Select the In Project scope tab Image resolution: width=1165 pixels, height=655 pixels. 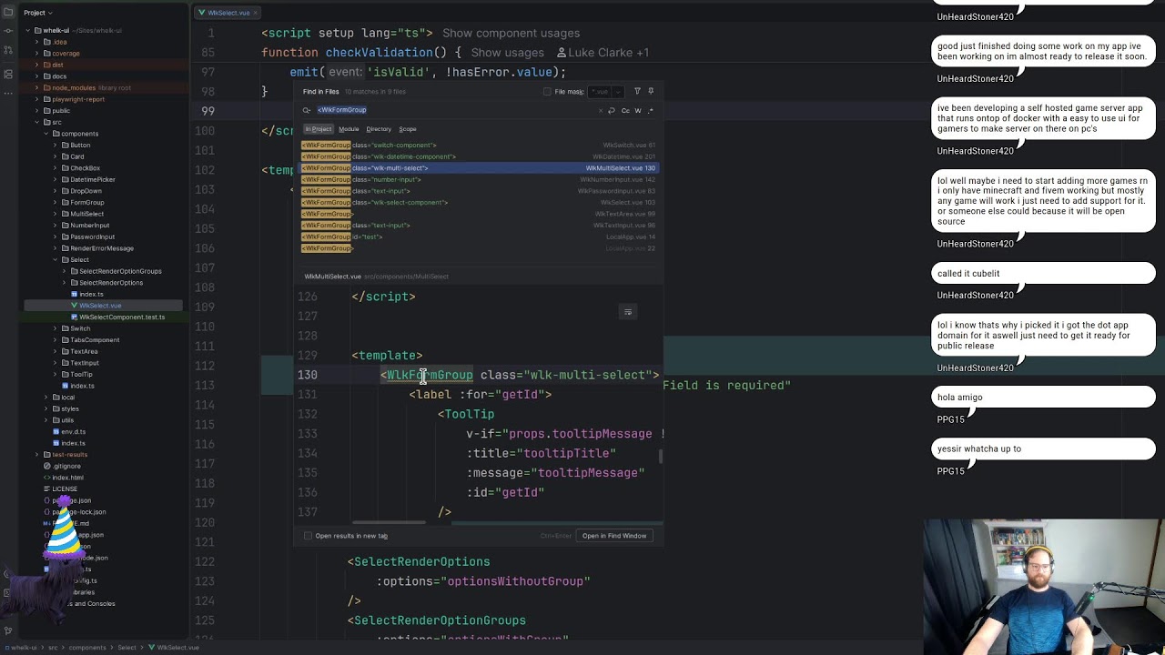tap(319, 129)
